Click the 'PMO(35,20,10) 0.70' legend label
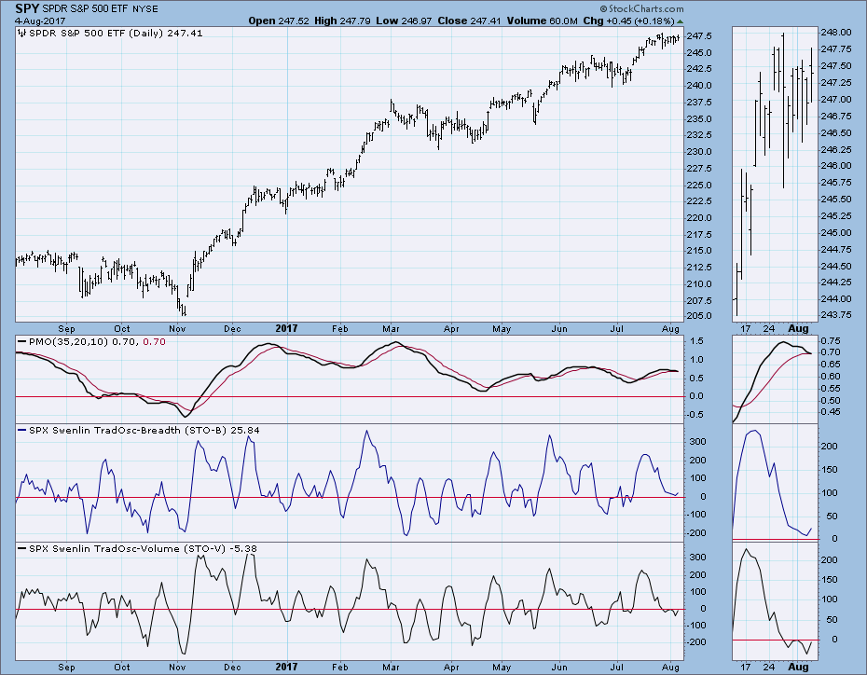The width and height of the screenshot is (867, 675). 83,341
